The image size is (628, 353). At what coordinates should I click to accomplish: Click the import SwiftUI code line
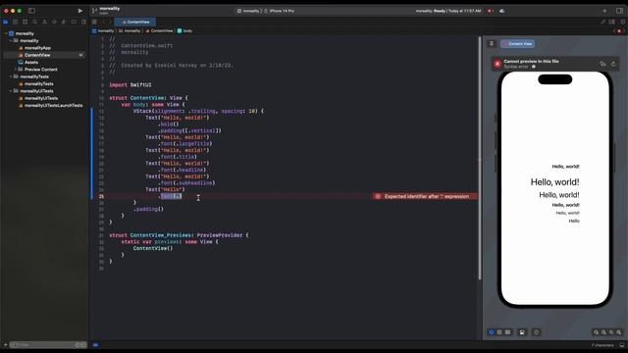coord(131,85)
